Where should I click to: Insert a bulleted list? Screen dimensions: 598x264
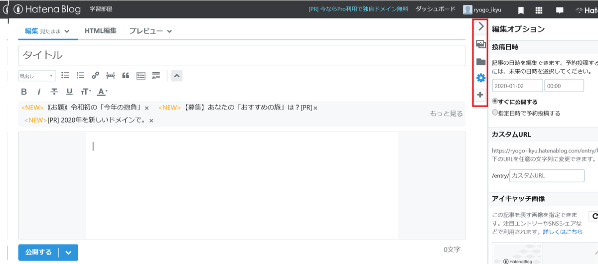click(x=65, y=75)
